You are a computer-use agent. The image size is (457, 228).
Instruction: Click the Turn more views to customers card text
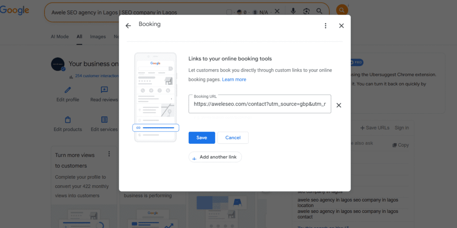[75, 160]
